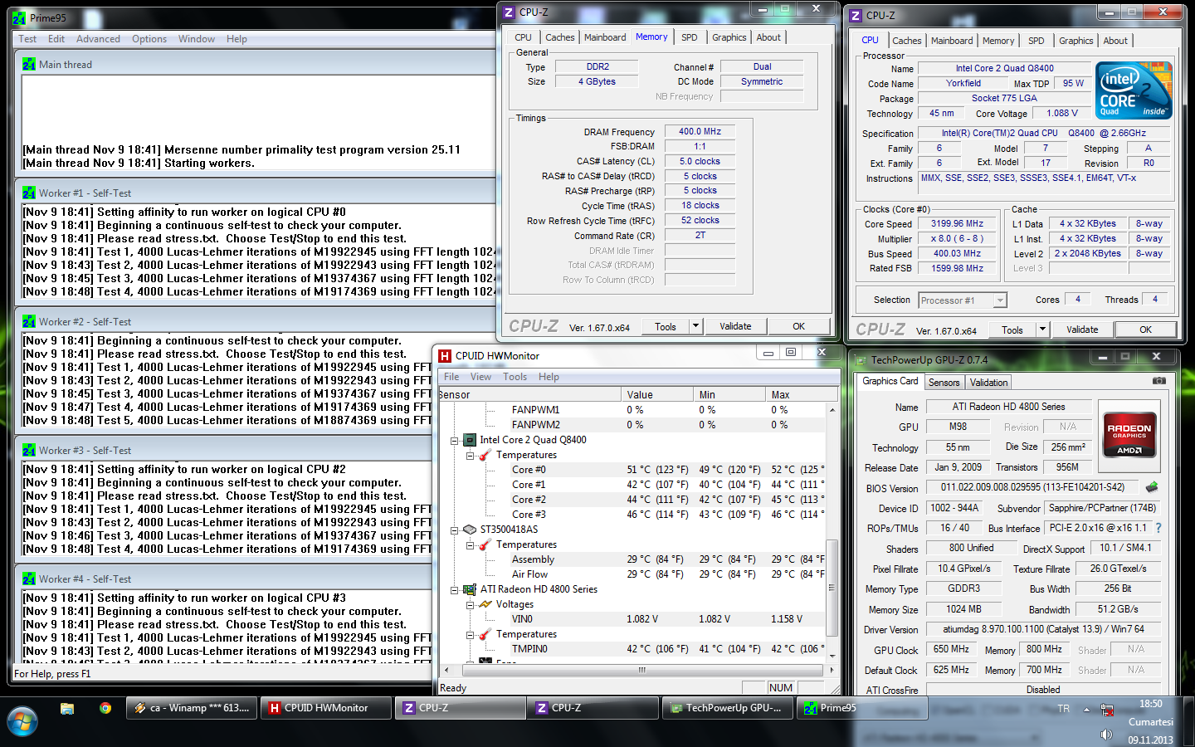1195x747 pixels.
Task: Click the Windows Start orb
Action: point(22,721)
